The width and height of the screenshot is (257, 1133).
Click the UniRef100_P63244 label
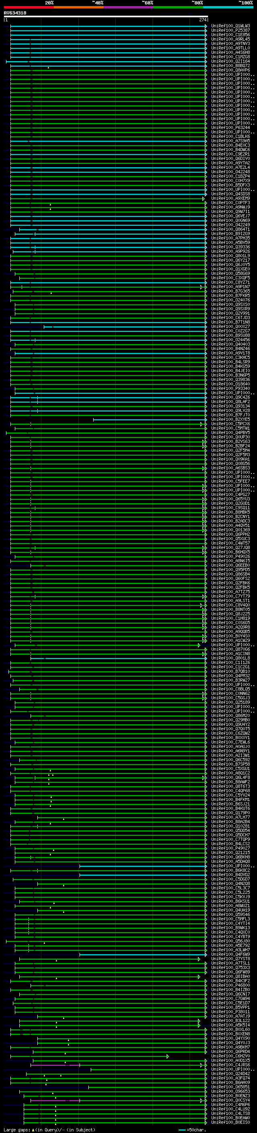click(x=230, y=127)
